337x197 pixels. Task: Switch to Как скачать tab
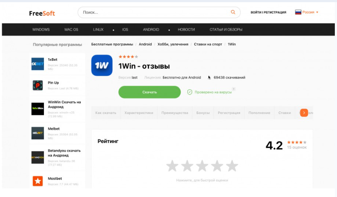coord(106,113)
